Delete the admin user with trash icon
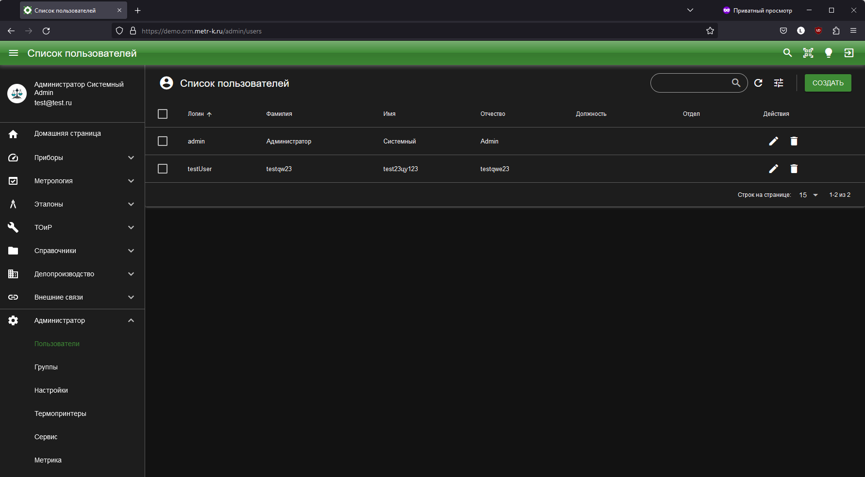 click(x=794, y=141)
